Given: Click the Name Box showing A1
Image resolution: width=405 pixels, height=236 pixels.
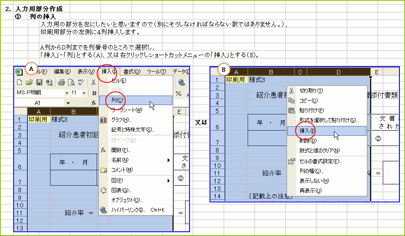Looking at the screenshot, I should click(40, 103).
